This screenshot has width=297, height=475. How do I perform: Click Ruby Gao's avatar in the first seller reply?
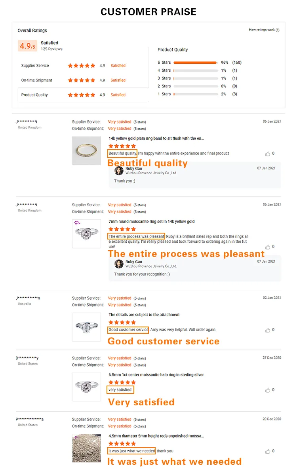[x=118, y=170]
